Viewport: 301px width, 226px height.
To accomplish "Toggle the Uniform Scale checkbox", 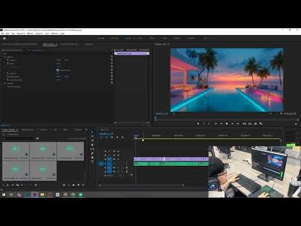I will (x=58, y=70).
